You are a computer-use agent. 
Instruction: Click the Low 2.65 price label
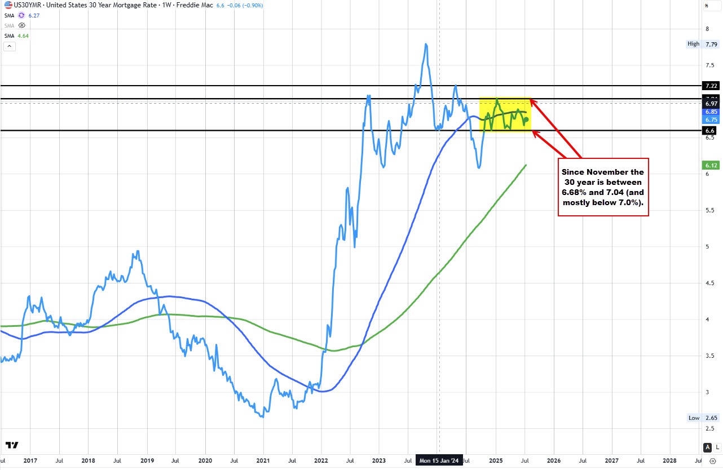click(704, 418)
